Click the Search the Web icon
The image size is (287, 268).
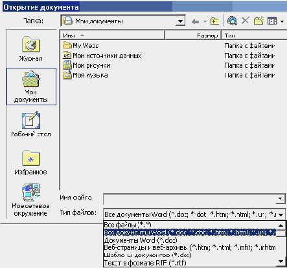[232, 21]
